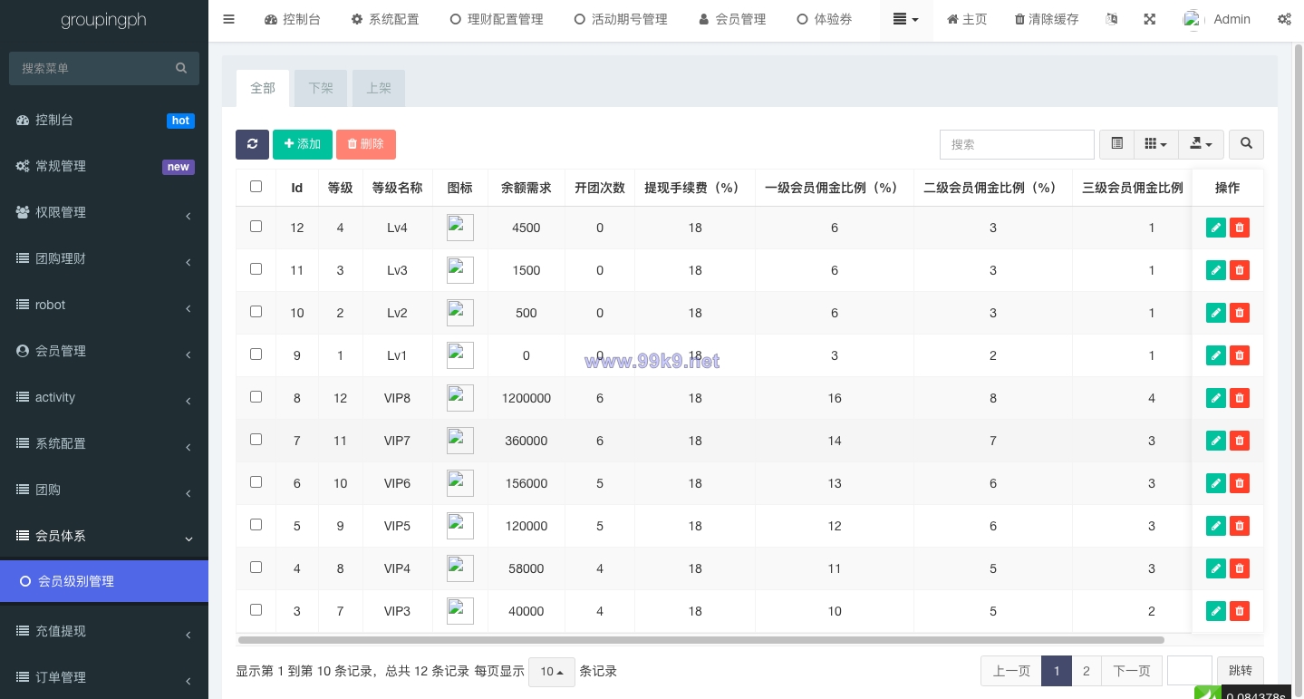Expand 团购理财 sidebar menu
Image resolution: width=1304 pixels, height=699 pixels.
point(104,258)
